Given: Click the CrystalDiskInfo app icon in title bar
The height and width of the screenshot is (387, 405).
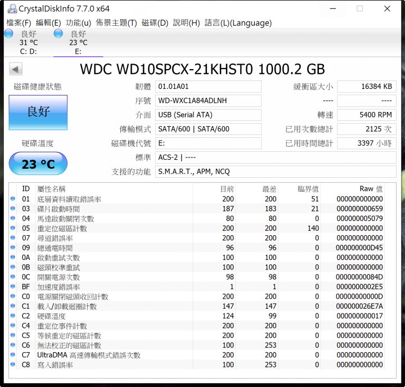Looking at the screenshot, I should click(x=12, y=8).
